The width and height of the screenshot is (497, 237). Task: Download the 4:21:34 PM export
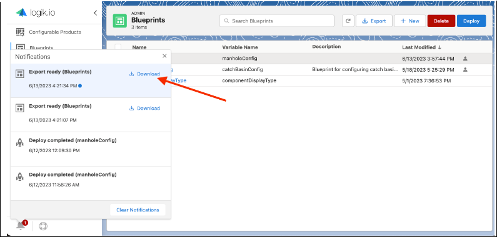(x=144, y=74)
